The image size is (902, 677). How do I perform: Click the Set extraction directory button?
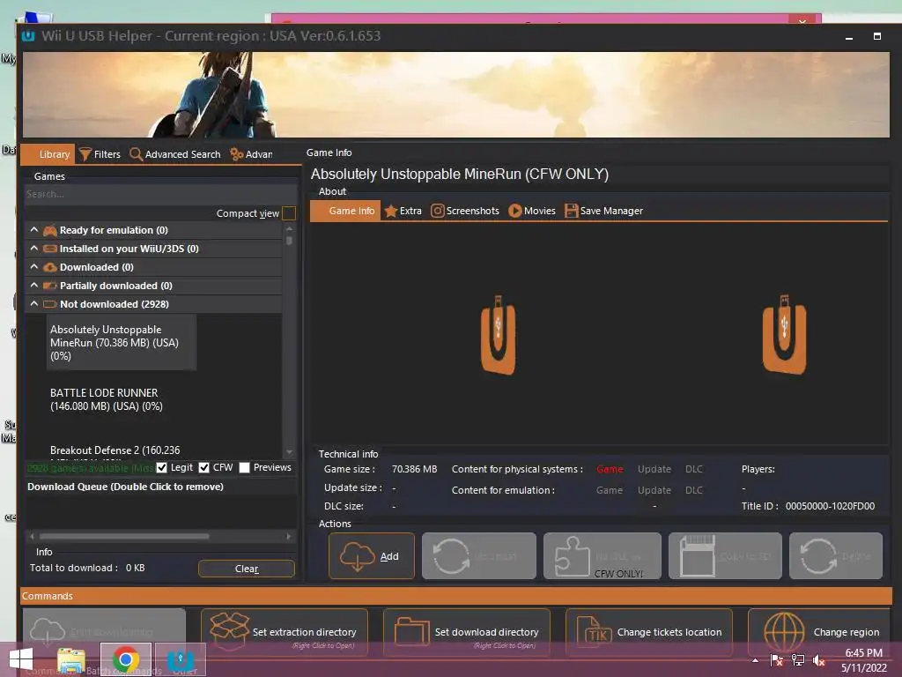[x=285, y=632]
